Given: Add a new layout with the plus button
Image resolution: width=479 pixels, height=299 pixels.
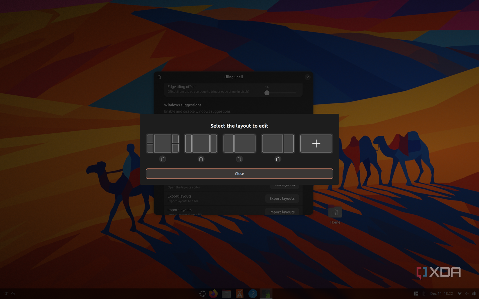Looking at the screenshot, I should pos(316,143).
